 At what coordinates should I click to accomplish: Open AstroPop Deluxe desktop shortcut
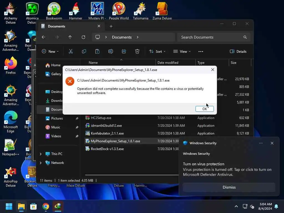tap(11, 177)
